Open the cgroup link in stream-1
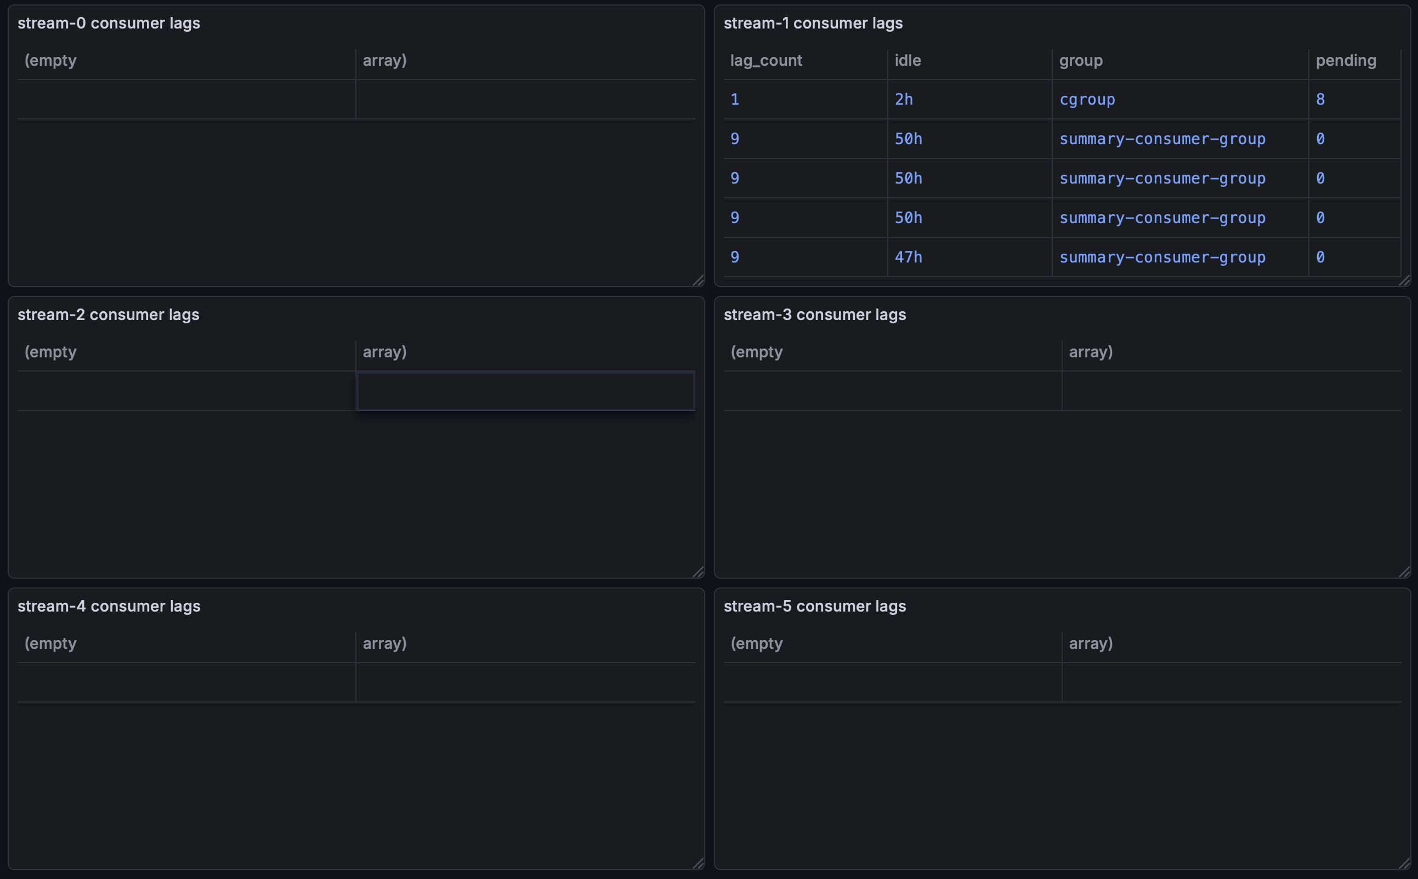The image size is (1418, 879). click(x=1087, y=99)
